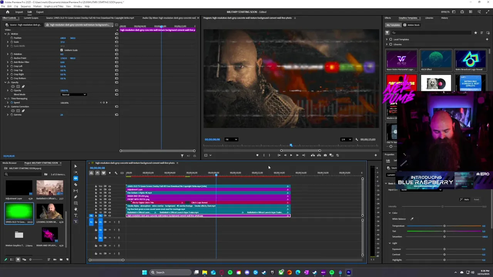This screenshot has height=277, width=493.
Task: Open the button editor plus icon
Action: pos(376,155)
